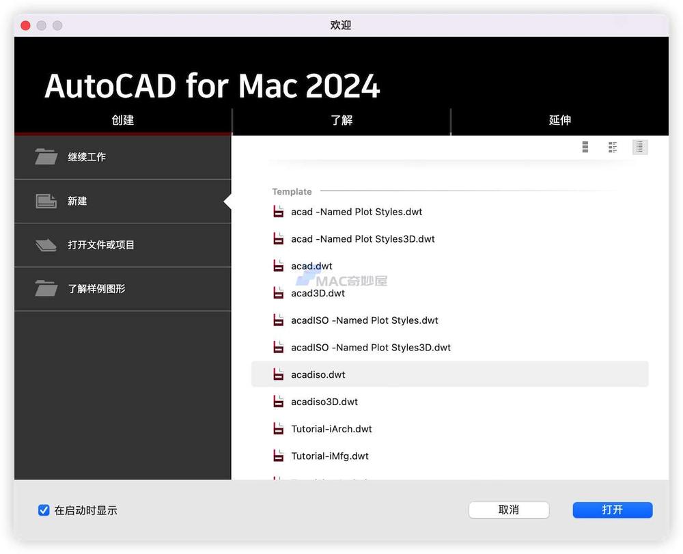
Task: Select template acad -Named Plot Styles.dwt
Action: (357, 212)
